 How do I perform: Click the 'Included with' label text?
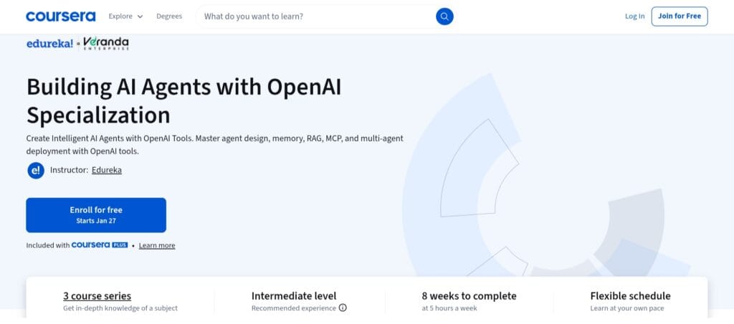[48, 245]
